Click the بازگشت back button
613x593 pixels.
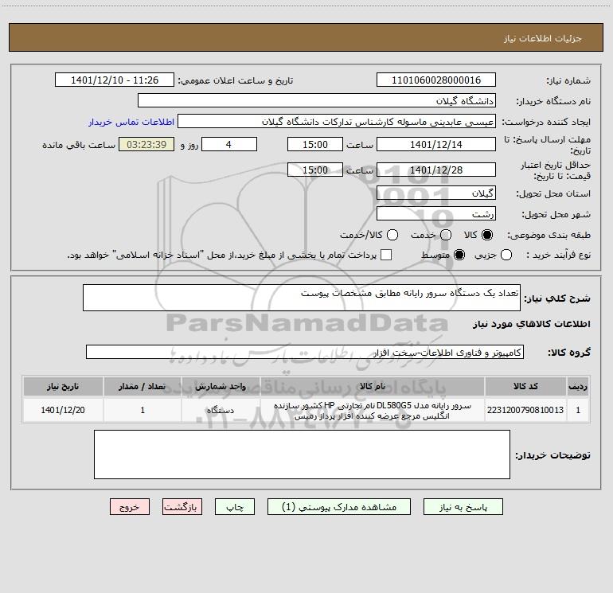click(x=182, y=506)
